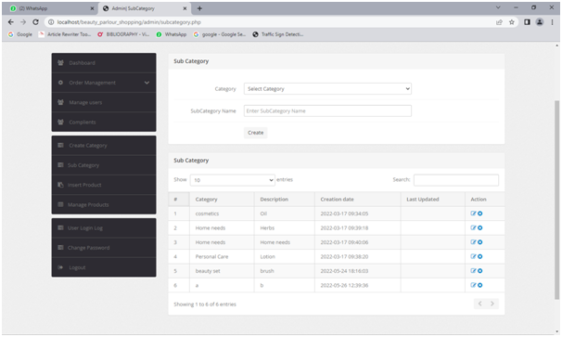Sort the table by Description column

285,200
